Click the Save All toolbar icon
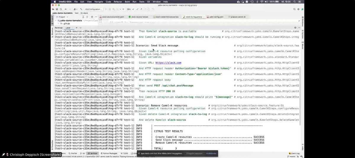The height and width of the screenshot is (158, 355). (57, 9)
